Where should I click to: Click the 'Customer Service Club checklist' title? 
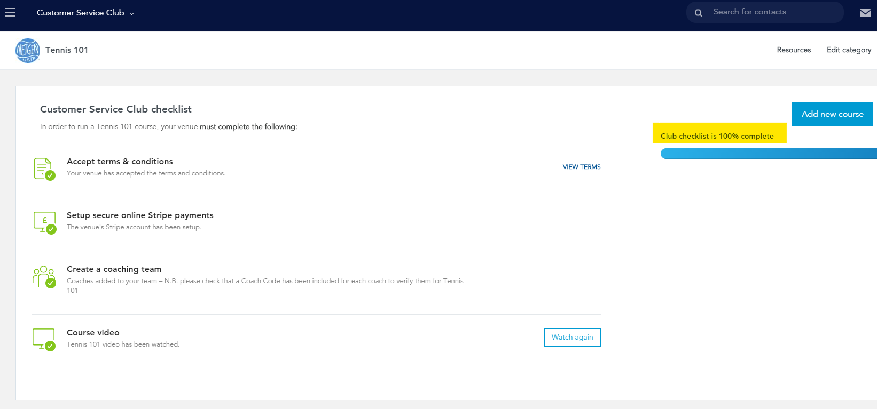point(116,109)
